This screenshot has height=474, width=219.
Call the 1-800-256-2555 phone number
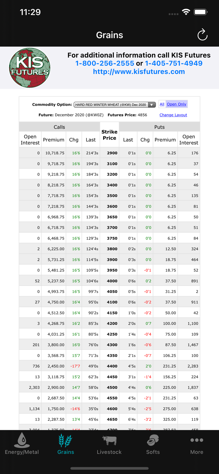(105, 63)
